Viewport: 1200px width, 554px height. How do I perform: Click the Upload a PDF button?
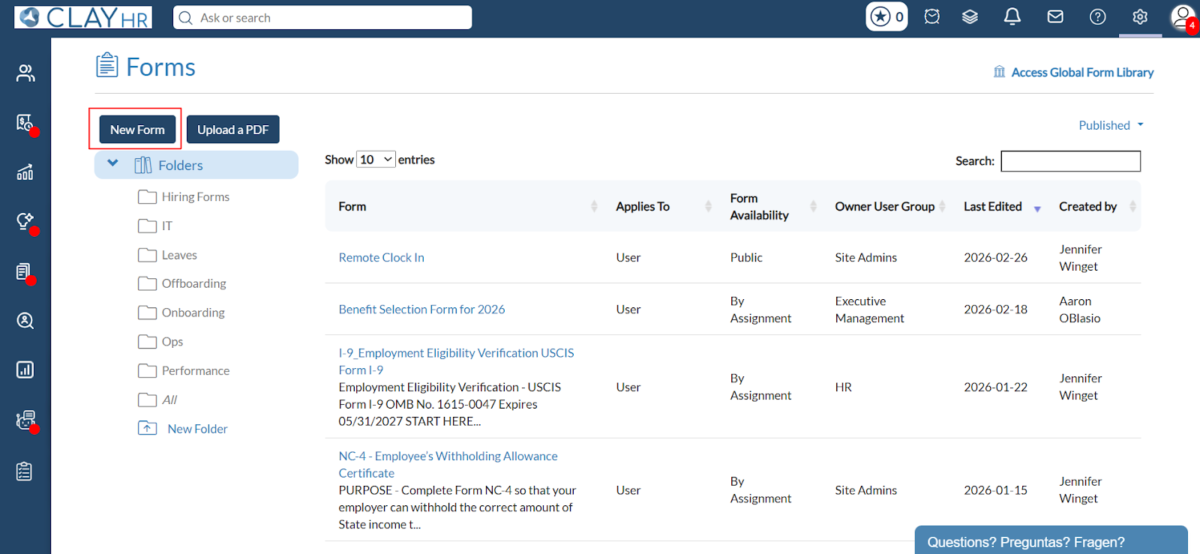232,130
